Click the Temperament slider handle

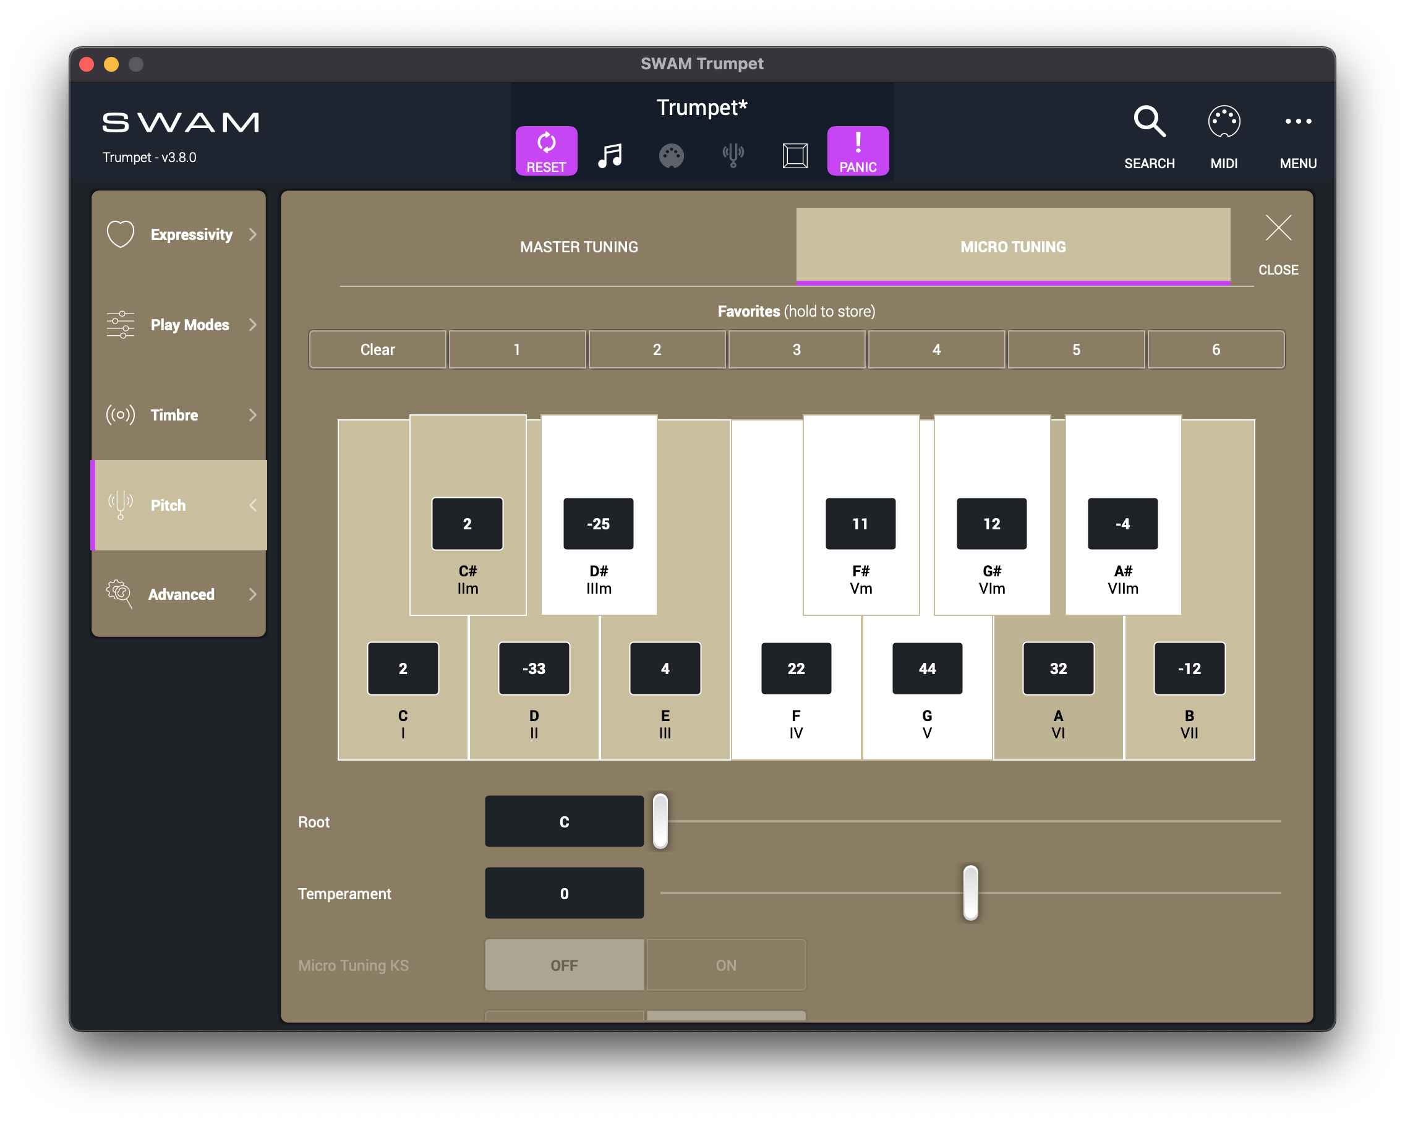(970, 892)
